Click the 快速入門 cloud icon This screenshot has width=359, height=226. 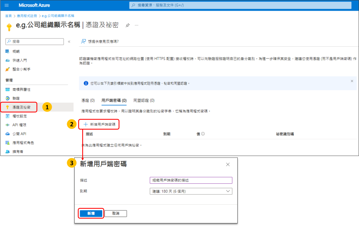(7, 60)
